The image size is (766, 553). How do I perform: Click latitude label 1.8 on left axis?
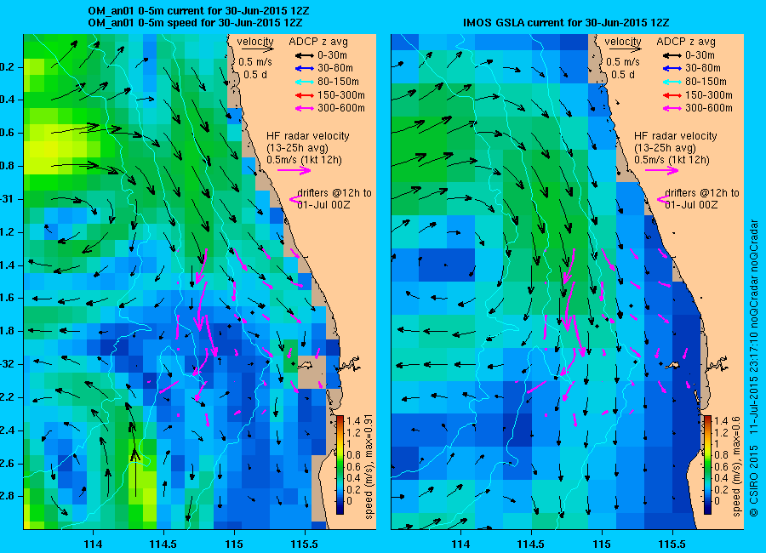[7, 331]
